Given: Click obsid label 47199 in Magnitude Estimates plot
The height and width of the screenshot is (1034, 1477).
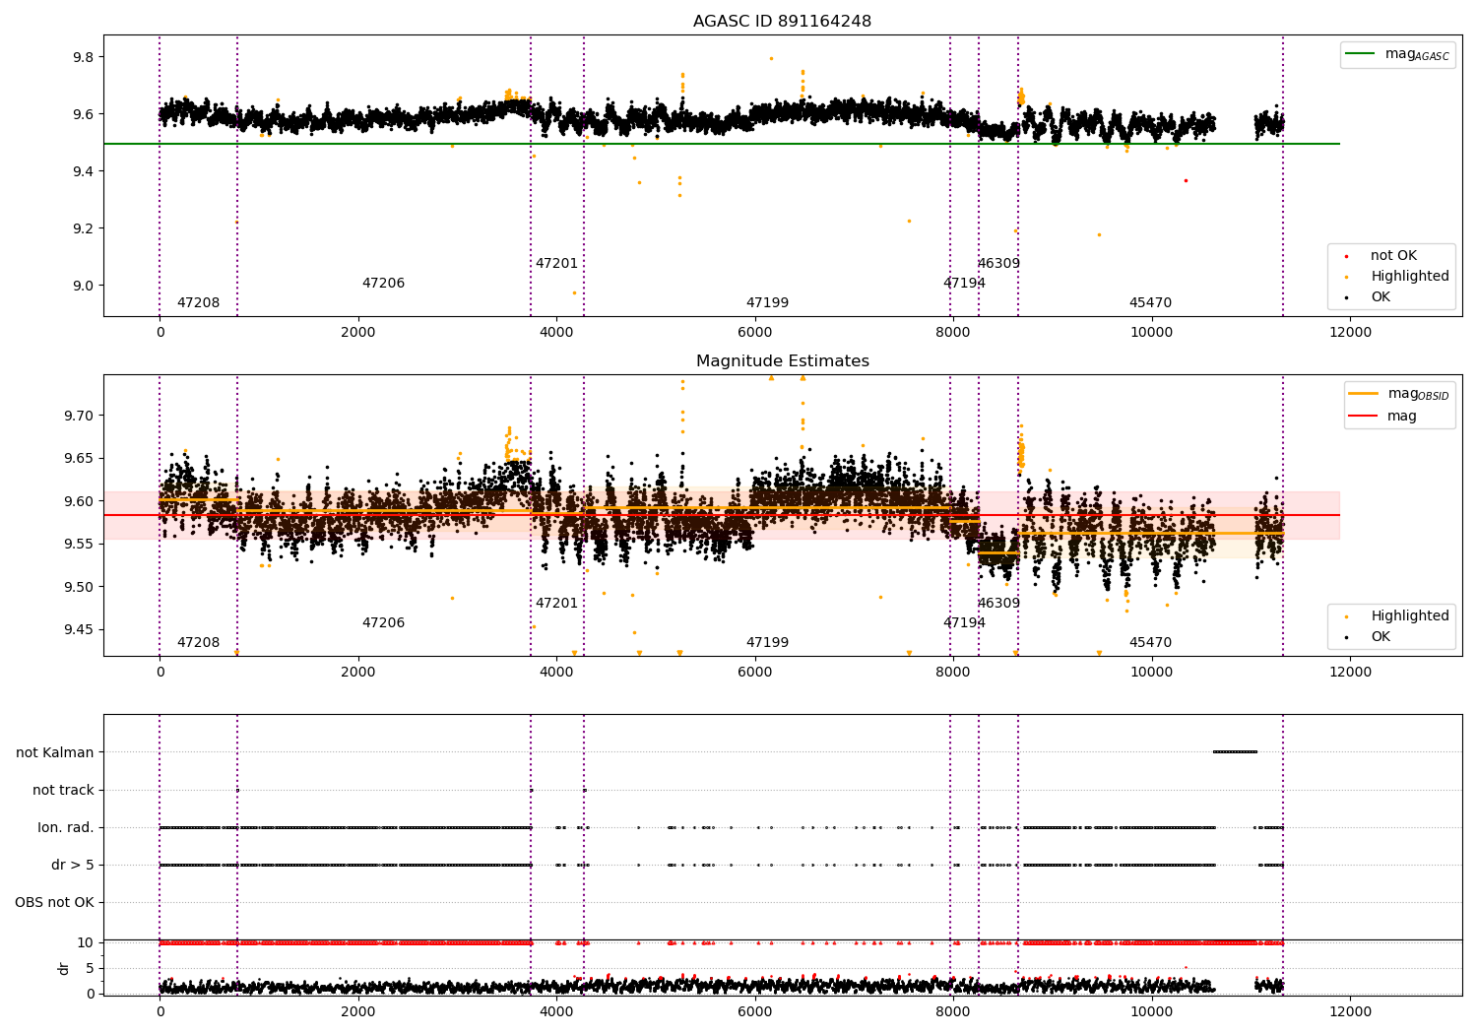Looking at the screenshot, I should [767, 643].
